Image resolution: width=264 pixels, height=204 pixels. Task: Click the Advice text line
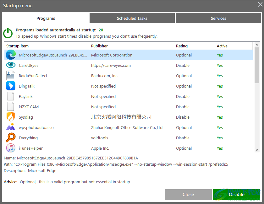(67, 182)
